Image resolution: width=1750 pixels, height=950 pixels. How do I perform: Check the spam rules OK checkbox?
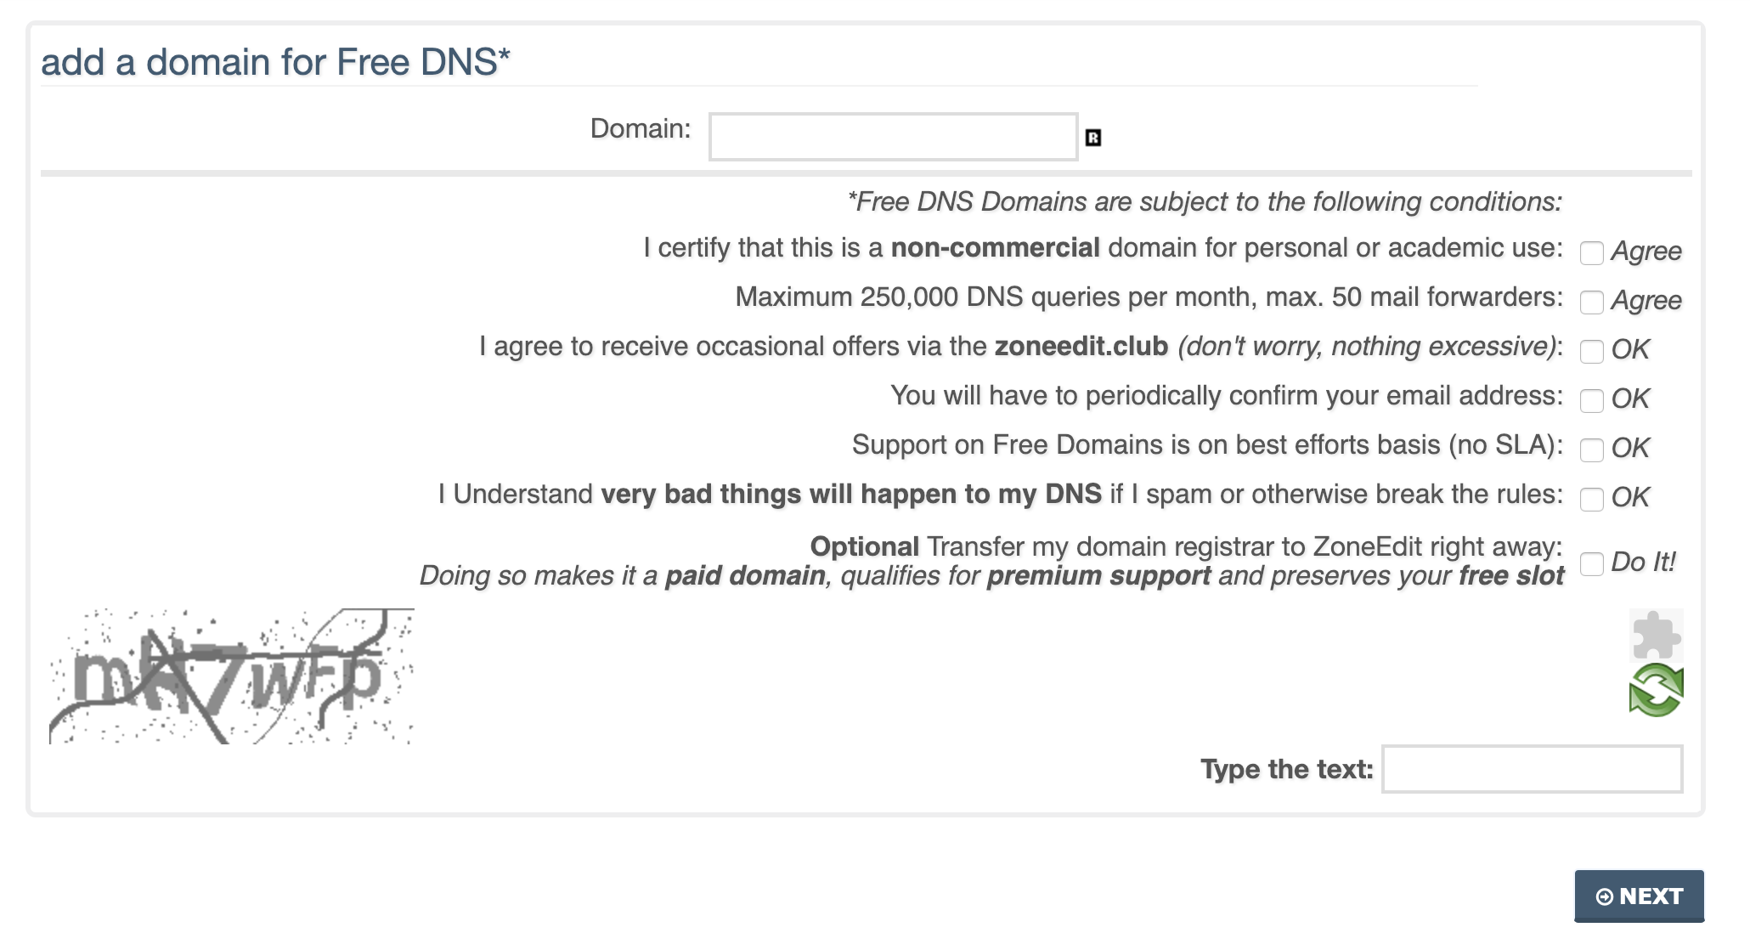click(1591, 500)
